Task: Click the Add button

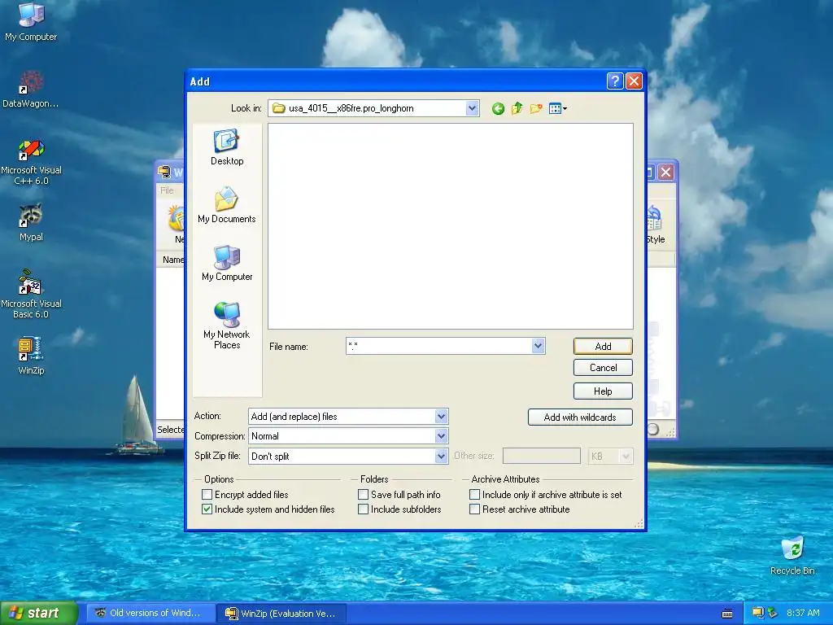Action: [x=603, y=347]
